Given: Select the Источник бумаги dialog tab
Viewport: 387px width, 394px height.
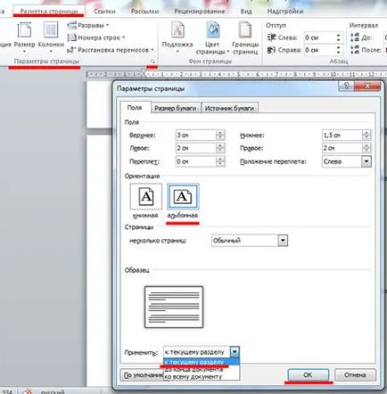Looking at the screenshot, I should (229, 108).
